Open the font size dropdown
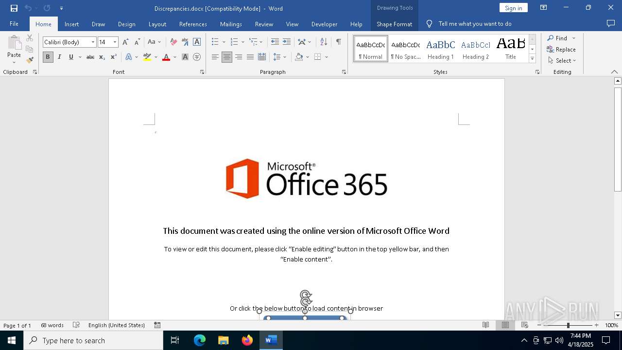The image size is (622, 350). 115,42
